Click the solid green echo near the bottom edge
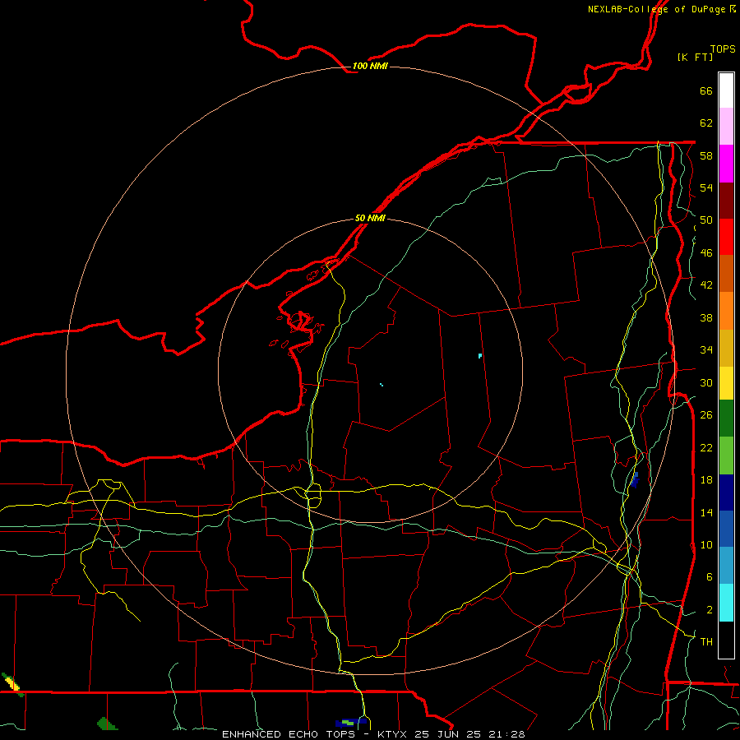The height and width of the screenshot is (740, 740). point(107,724)
